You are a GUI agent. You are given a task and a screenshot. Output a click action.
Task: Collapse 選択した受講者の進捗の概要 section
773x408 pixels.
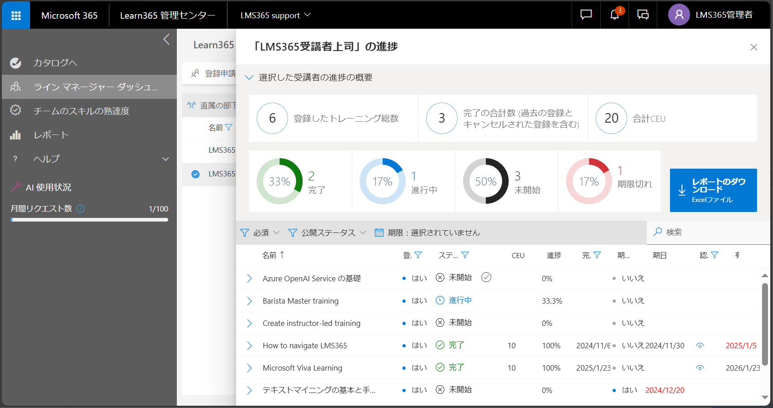[x=249, y=77]
